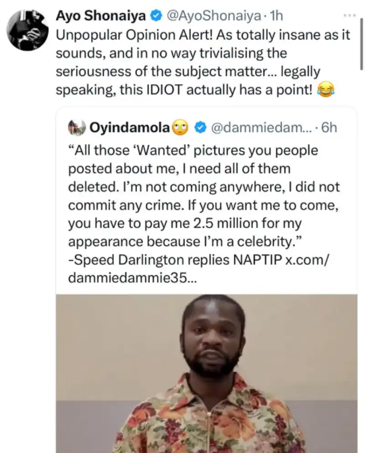Open the three-dot more options menu
365x453 pixels.
click(x=349, y=16)
